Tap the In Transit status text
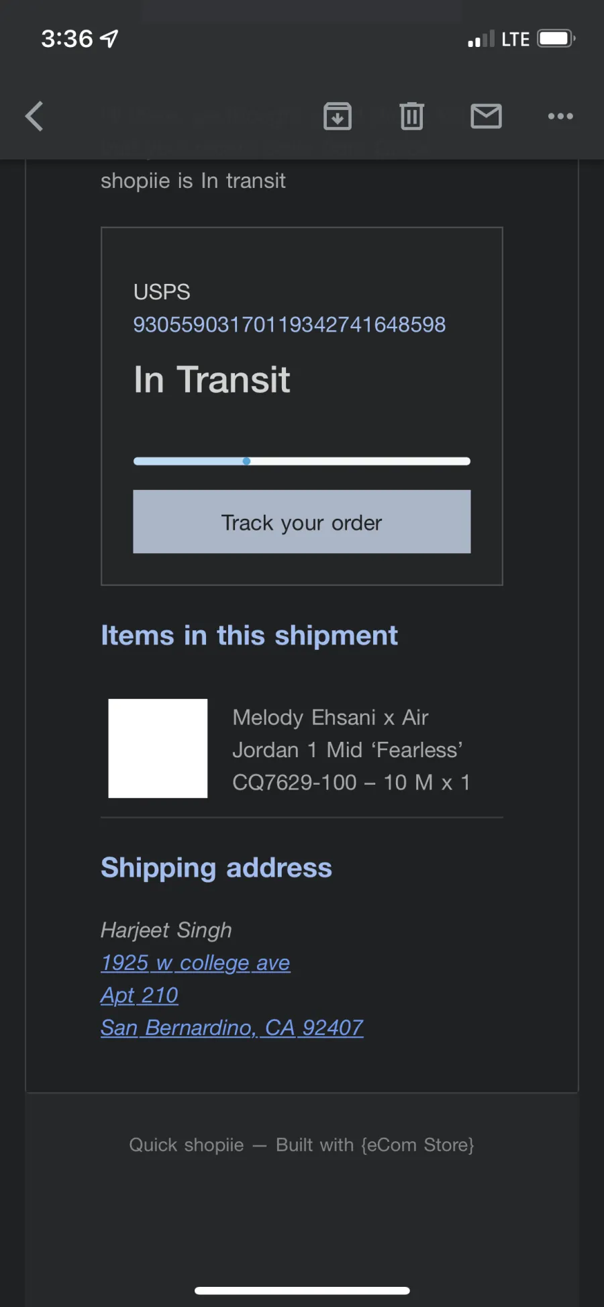Image resolution: width=604 pixels, height=1307 pixels. [211, 379]
